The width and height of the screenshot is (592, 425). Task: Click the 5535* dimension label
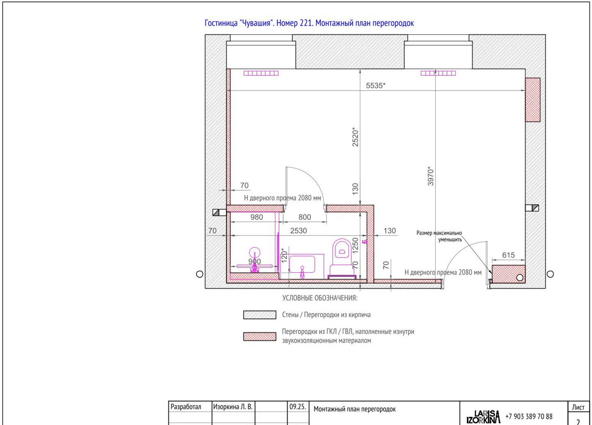click(x=376, y=86)
